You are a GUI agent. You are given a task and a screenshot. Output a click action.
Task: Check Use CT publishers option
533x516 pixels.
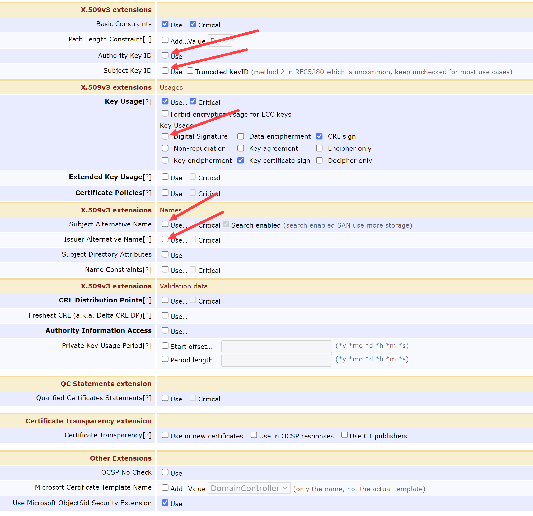pos(344,435)
